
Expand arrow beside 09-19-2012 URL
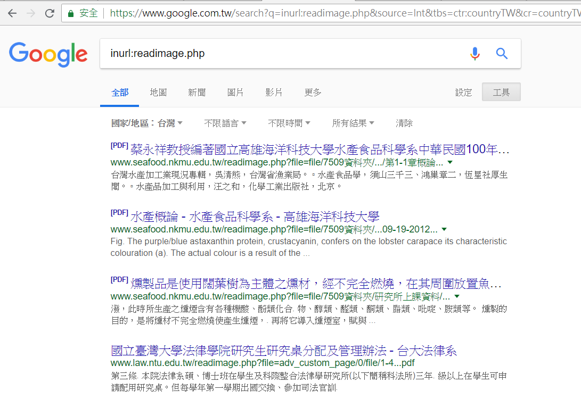(x=444, y=229)
